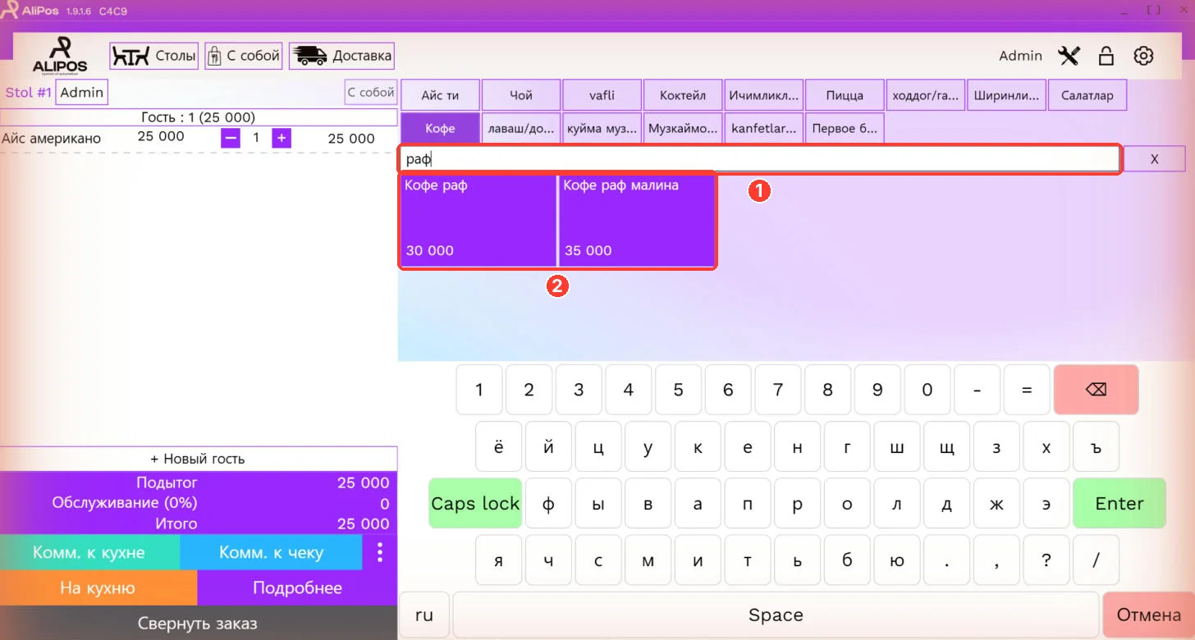The image size is (1195, 640).
Task: Click the lock screen padlock icon
Action: tap(1106, 56)
